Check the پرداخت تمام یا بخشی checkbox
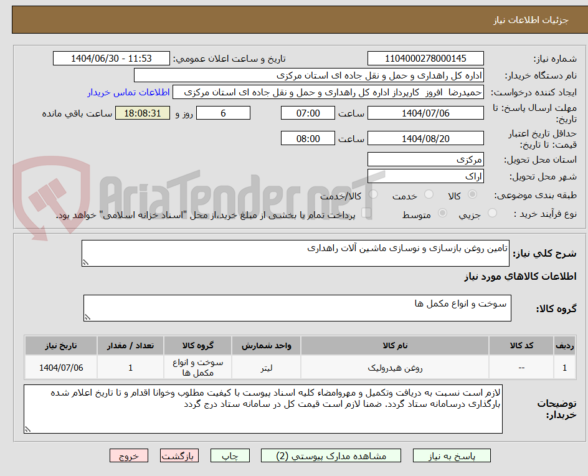This screenshot has width=588, height=476. click(x=367, y=212)
